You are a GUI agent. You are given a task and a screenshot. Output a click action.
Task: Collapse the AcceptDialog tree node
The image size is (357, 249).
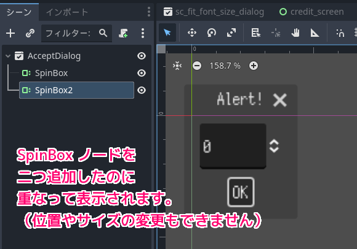[8, 56]
